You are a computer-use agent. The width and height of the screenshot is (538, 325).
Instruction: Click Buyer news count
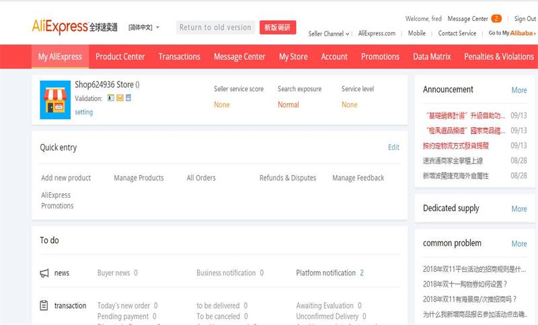pos(136,273)
